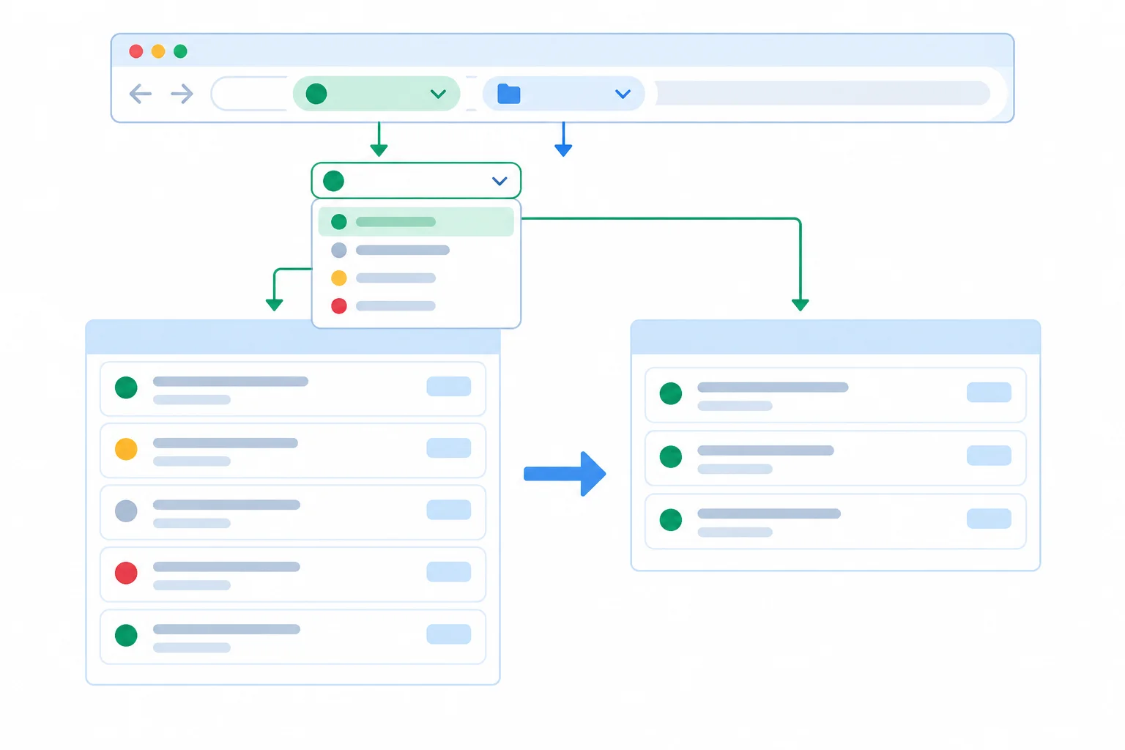Expand the green status filter chevron in the toolbar
The width and height of the screenshot is (1125, 750).
click(438, 94)
